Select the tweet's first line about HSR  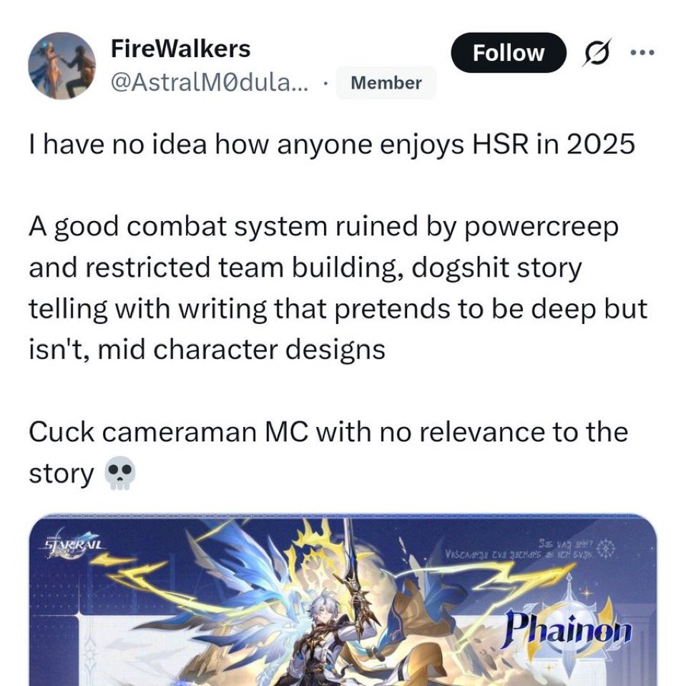pyautogui.click(x=332, y=144)
